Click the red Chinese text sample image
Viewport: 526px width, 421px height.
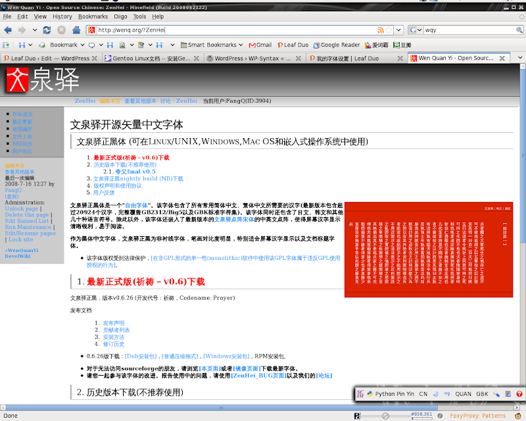point(429,249)
